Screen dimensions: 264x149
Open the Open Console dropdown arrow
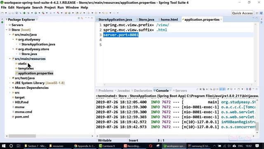pyautogui.click(x=242, y=89)
